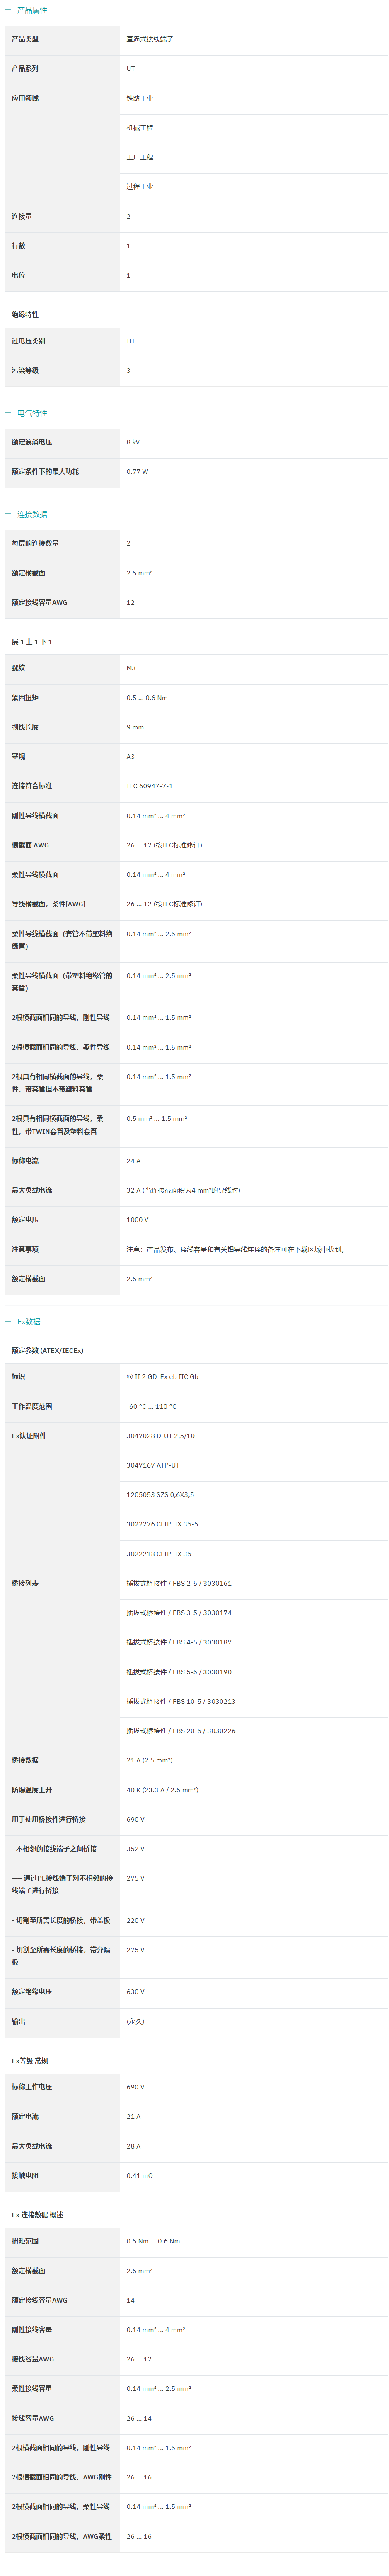
Task: Open accessory 3047167 ATP-UT
Action: 153,1465
